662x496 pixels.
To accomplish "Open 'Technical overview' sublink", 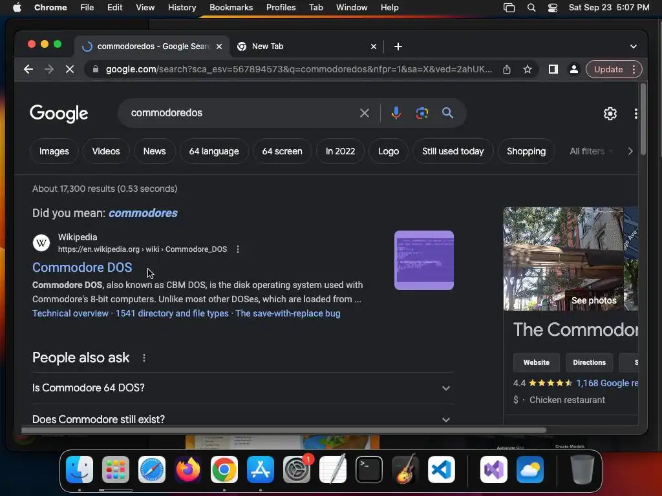I will click(x=70, y=313).
